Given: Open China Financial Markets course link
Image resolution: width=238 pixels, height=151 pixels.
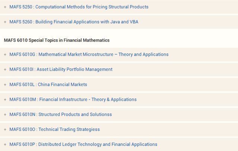Looking at the screenshot, I should [48, 84].
